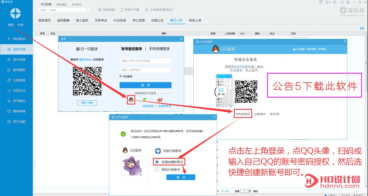Click the 刷新 link above the table
This screenshot has height=196, width=368.
(362, 28)
